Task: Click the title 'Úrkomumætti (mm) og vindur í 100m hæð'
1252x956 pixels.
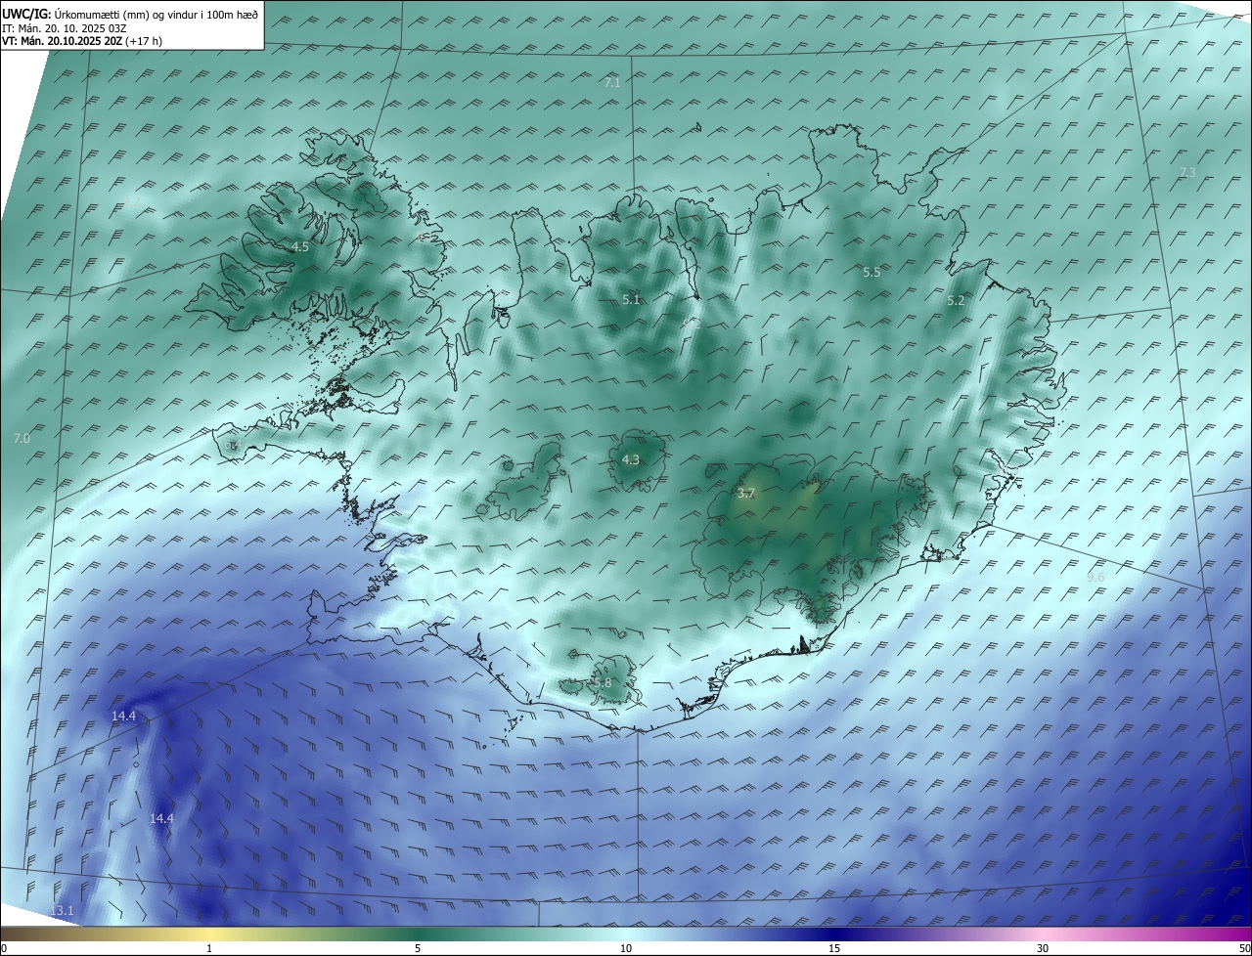Action: (156, 14)
